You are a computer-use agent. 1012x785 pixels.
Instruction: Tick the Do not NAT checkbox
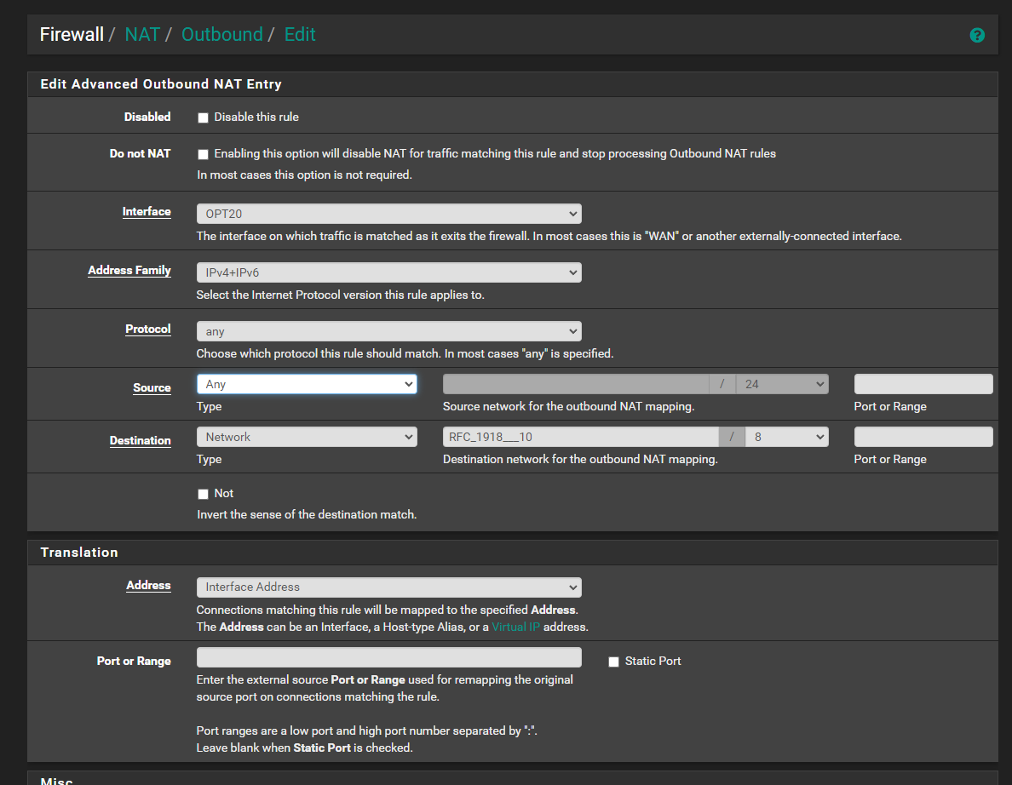click(x=203, y=154)
